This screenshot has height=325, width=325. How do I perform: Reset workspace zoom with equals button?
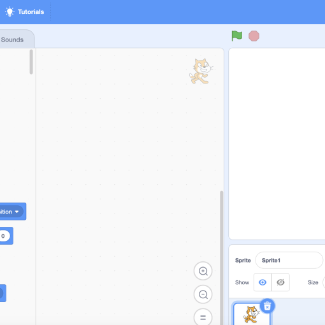pos(203,317)
